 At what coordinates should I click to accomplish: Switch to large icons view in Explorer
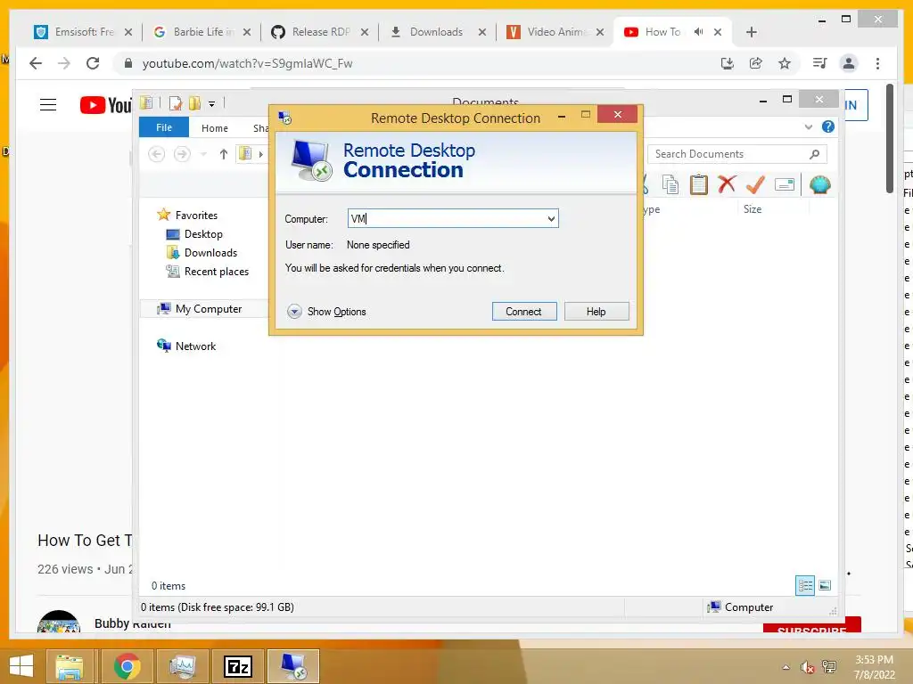pos(825,586)
